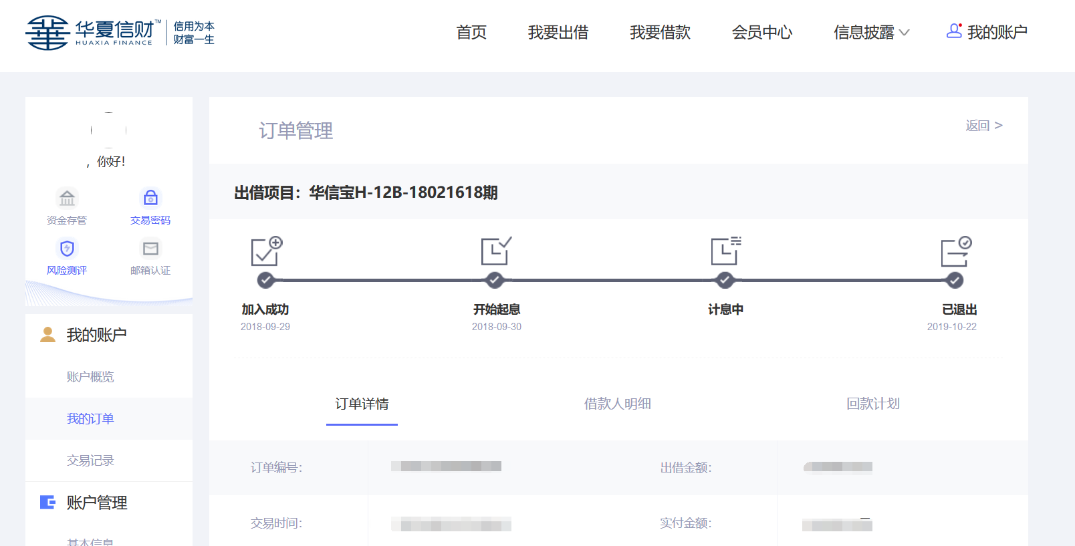Click the date 2018-09-29
1075x546 pixels.
point(265,327)
